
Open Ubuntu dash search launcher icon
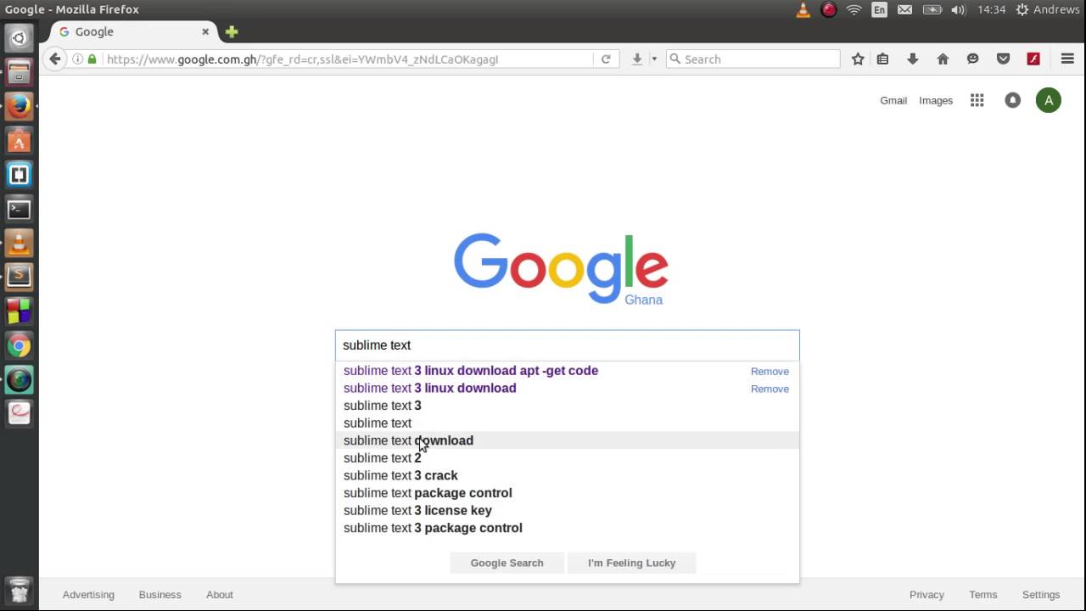pyautogui.click(x=19, y=37)
